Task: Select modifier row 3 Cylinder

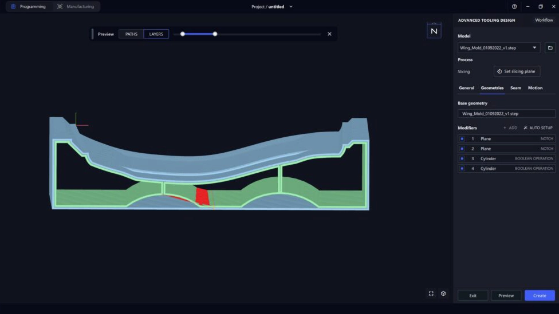Action: click(506, 158)
